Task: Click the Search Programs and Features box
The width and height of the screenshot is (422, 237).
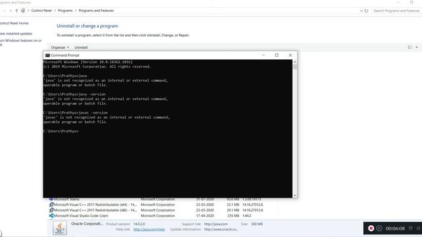Action: (396, 11)
